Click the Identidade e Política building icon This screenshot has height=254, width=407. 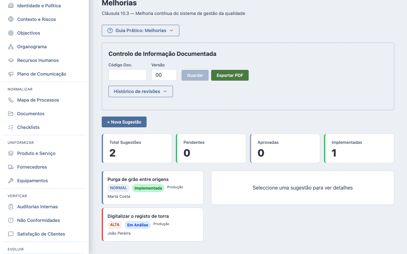pyautogui.click(x=11, y=6)
